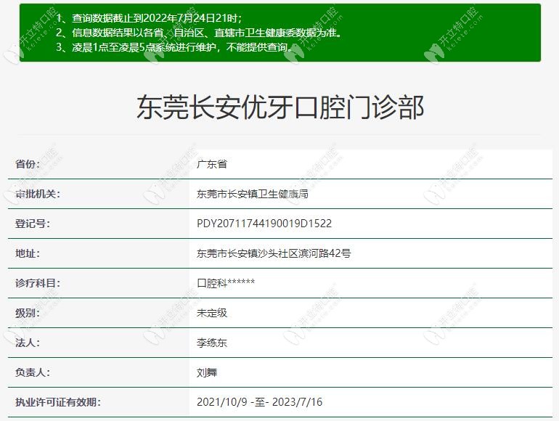Click the 法人 label
The image size is (559, 421).
pyautogui.click(x=28, y=343)
